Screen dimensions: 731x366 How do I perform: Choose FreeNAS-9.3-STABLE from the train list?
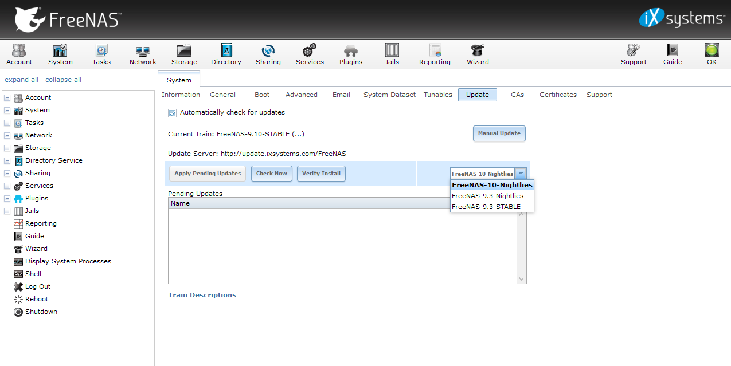pyautogui.click(x=492, y=207)
